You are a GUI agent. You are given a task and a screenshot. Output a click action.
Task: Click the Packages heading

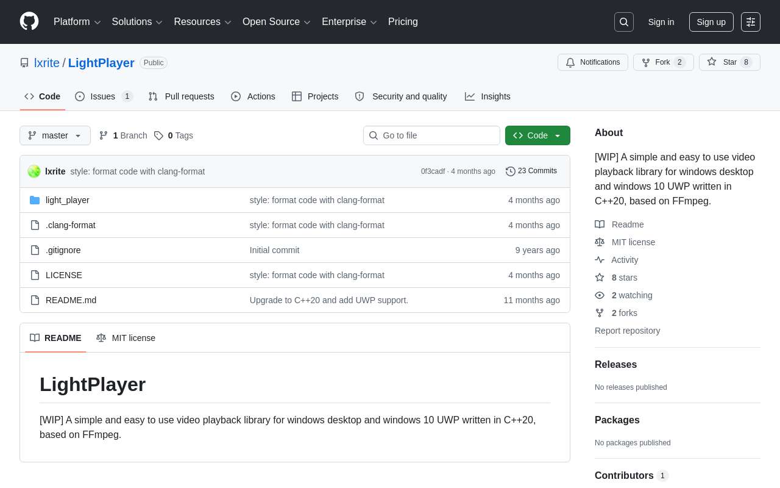click(x=617, y=420)
